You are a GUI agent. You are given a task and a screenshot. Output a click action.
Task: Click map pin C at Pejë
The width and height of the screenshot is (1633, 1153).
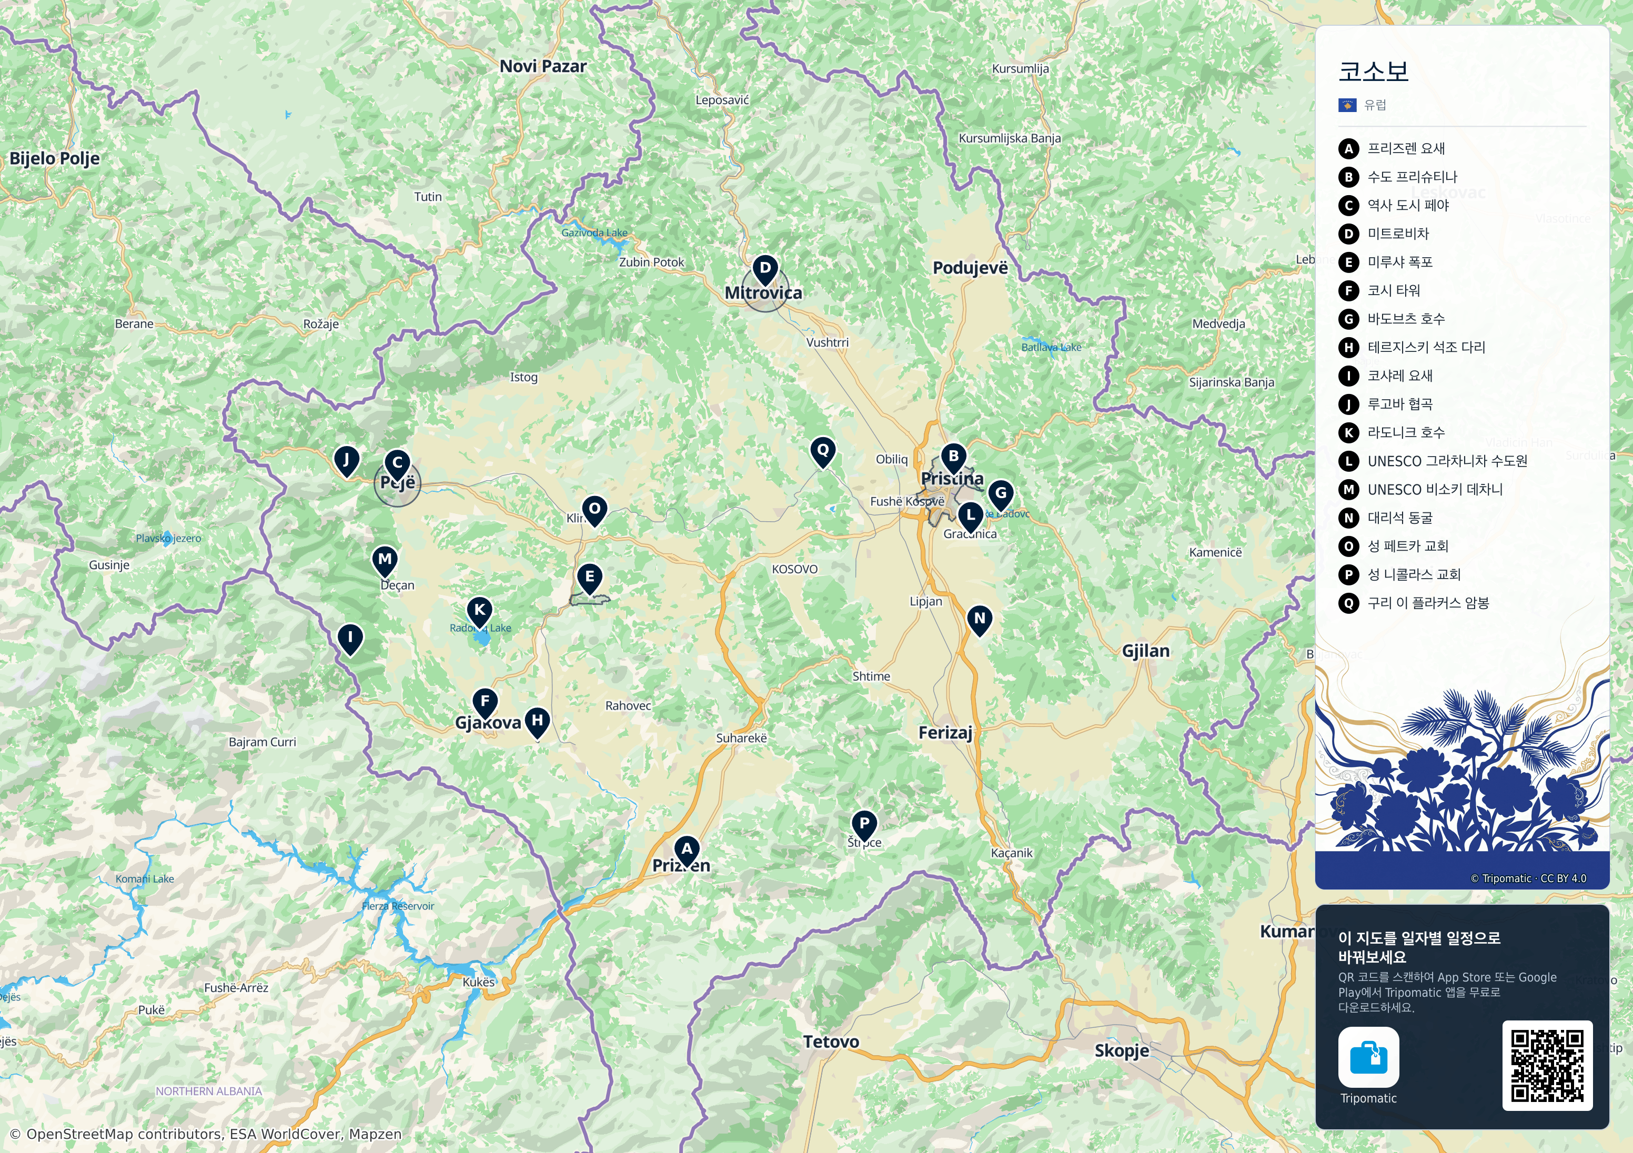(x=397, y=464)
